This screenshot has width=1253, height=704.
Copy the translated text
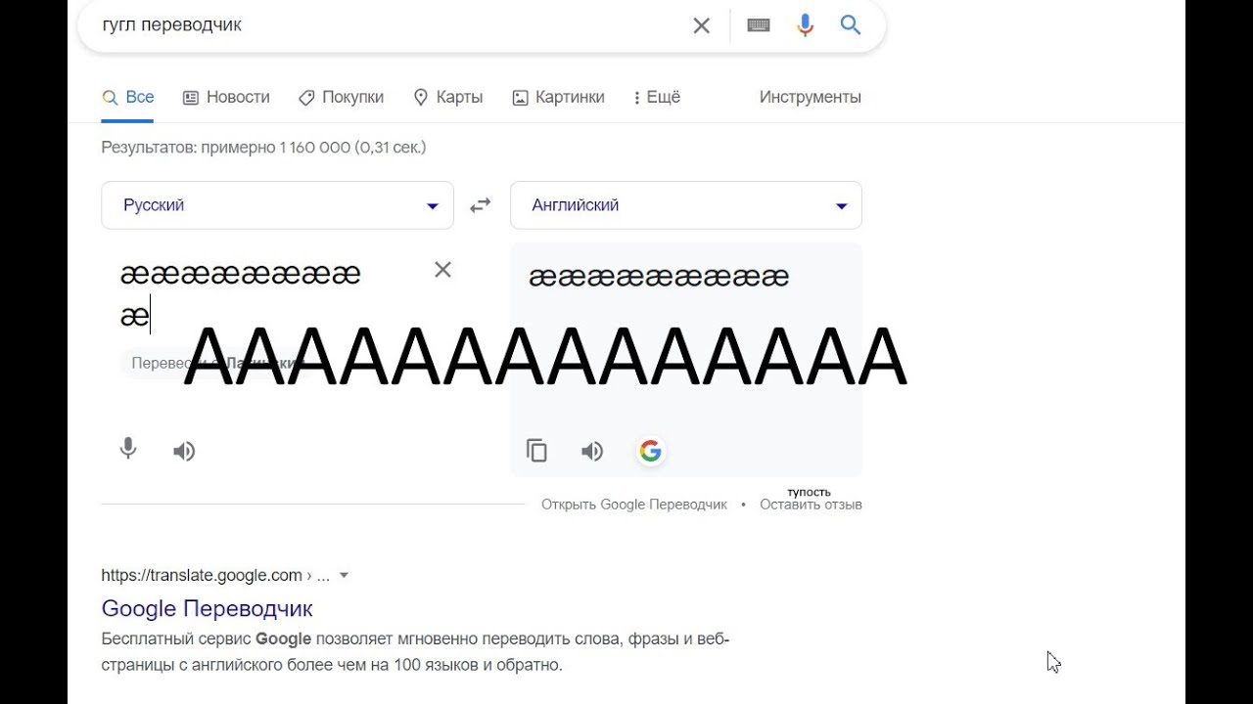(536, 451)
